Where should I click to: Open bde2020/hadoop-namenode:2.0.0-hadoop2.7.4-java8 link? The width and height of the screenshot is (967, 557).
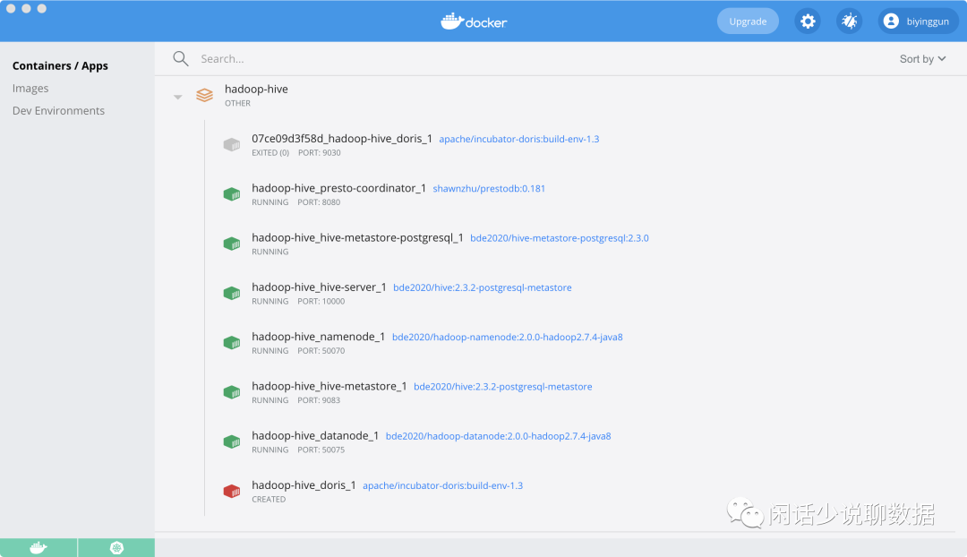coord(508,337)
